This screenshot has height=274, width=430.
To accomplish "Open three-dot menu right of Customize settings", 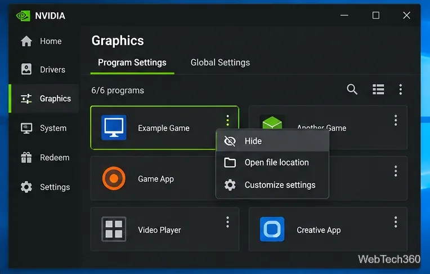I will 396,171.
